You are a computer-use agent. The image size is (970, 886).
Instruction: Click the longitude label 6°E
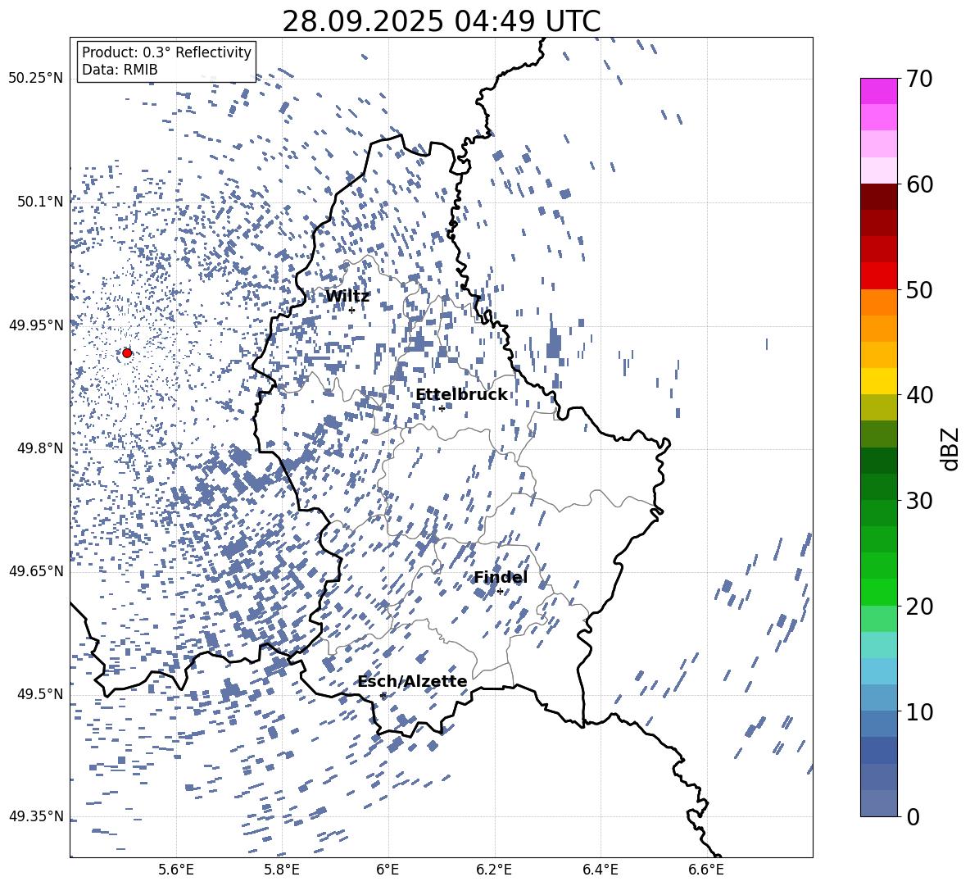coord(388,870)
